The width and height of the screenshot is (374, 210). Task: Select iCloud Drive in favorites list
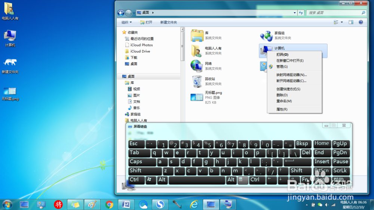(x=140, y=51)
